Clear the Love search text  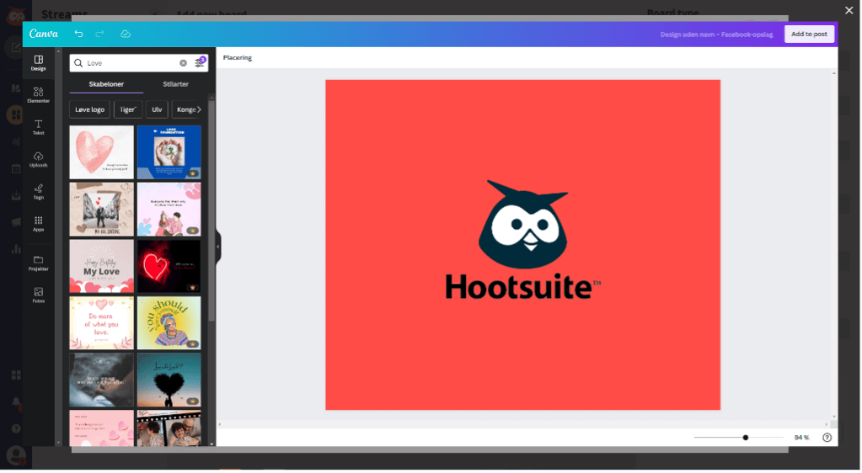coord(183,63)
